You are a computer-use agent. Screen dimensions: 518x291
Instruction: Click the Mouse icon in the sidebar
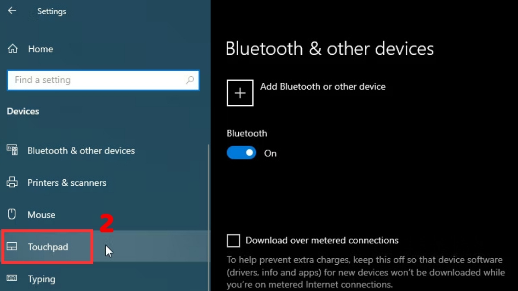(x=12, y=214)
